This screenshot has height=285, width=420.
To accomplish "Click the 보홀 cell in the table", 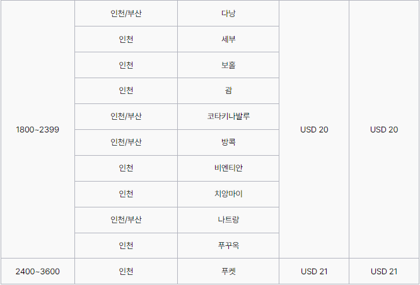I will coord(228,65).
